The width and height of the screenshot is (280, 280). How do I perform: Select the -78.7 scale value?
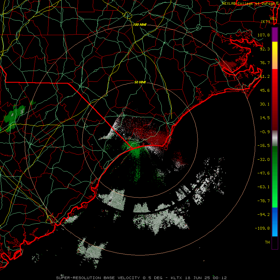coord(264,201)
